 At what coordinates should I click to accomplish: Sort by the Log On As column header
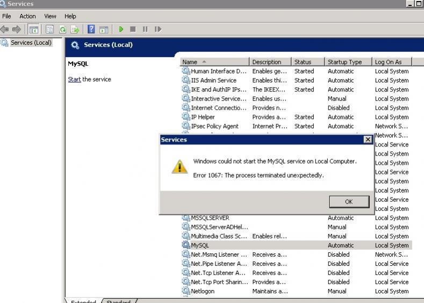[392, 62]
